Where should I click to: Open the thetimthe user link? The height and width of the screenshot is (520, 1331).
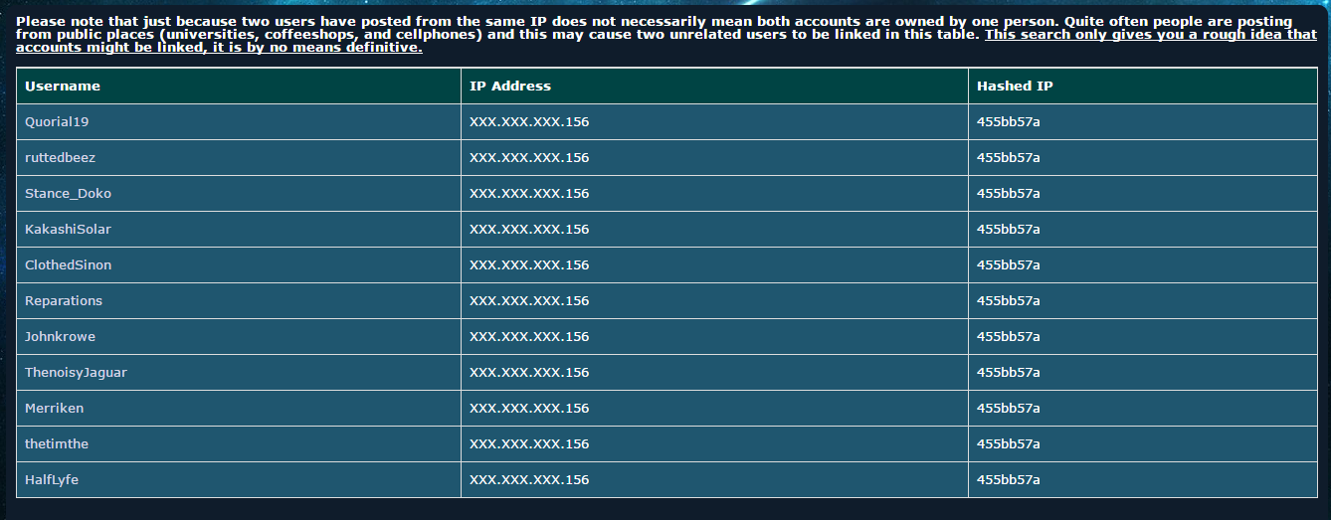(57, 444)
